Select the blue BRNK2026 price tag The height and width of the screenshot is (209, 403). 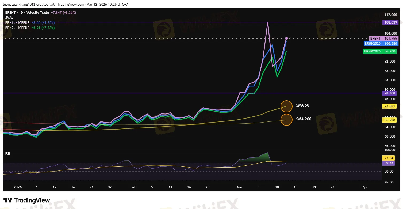coord(373,43)
